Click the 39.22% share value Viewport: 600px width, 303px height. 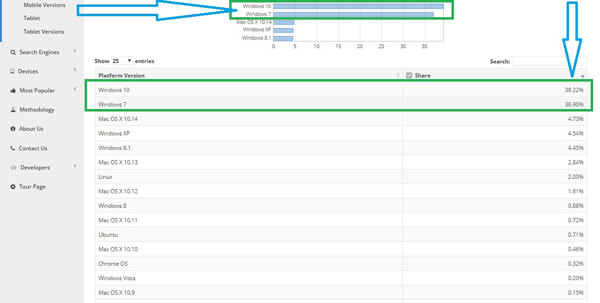(x=574, y=90)
